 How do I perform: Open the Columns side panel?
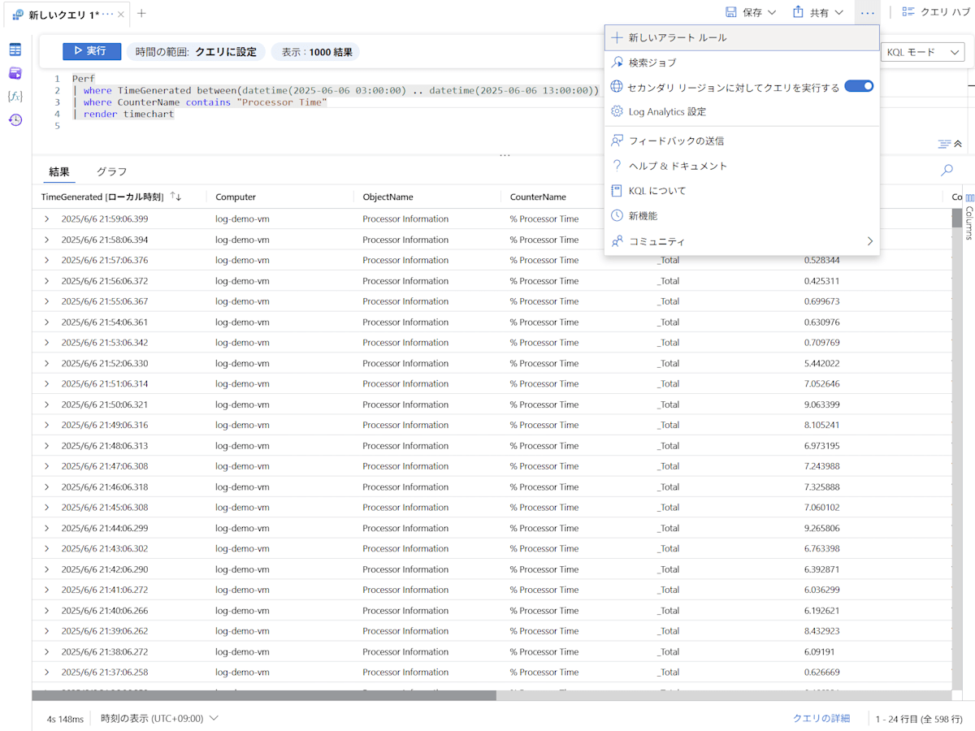tap(969, 216)
